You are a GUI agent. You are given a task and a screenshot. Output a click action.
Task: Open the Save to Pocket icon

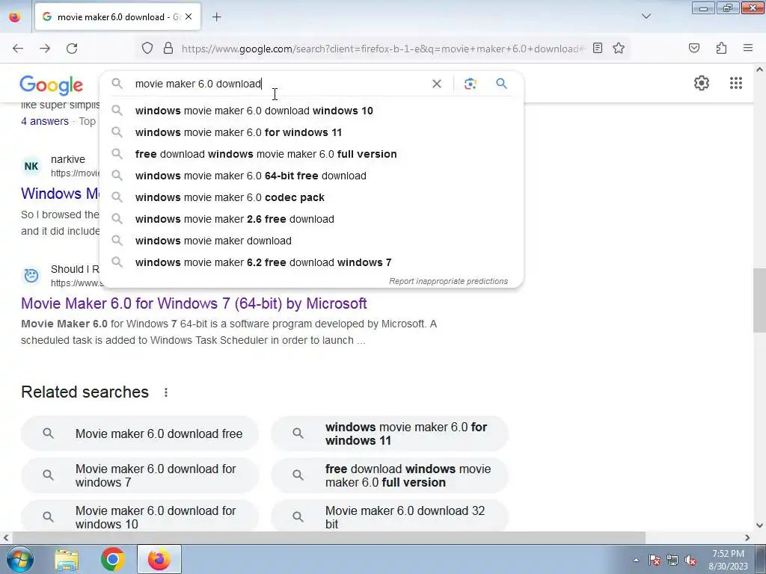click(693, 48)
